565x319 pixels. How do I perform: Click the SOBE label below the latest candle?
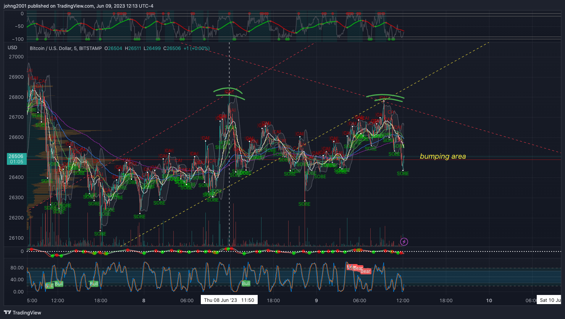tap(403, 174)
